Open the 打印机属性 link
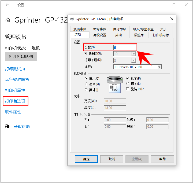 pos(15,90)
